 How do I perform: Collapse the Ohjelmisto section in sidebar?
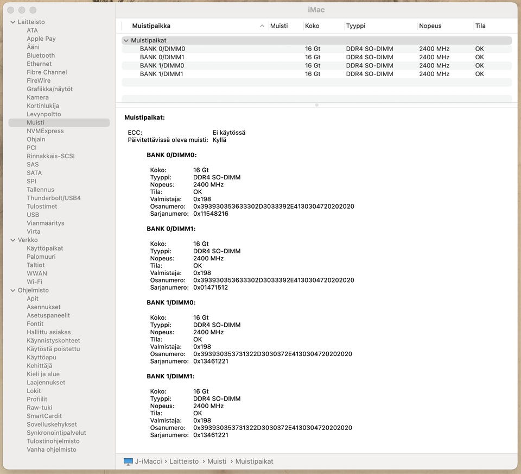13,290
